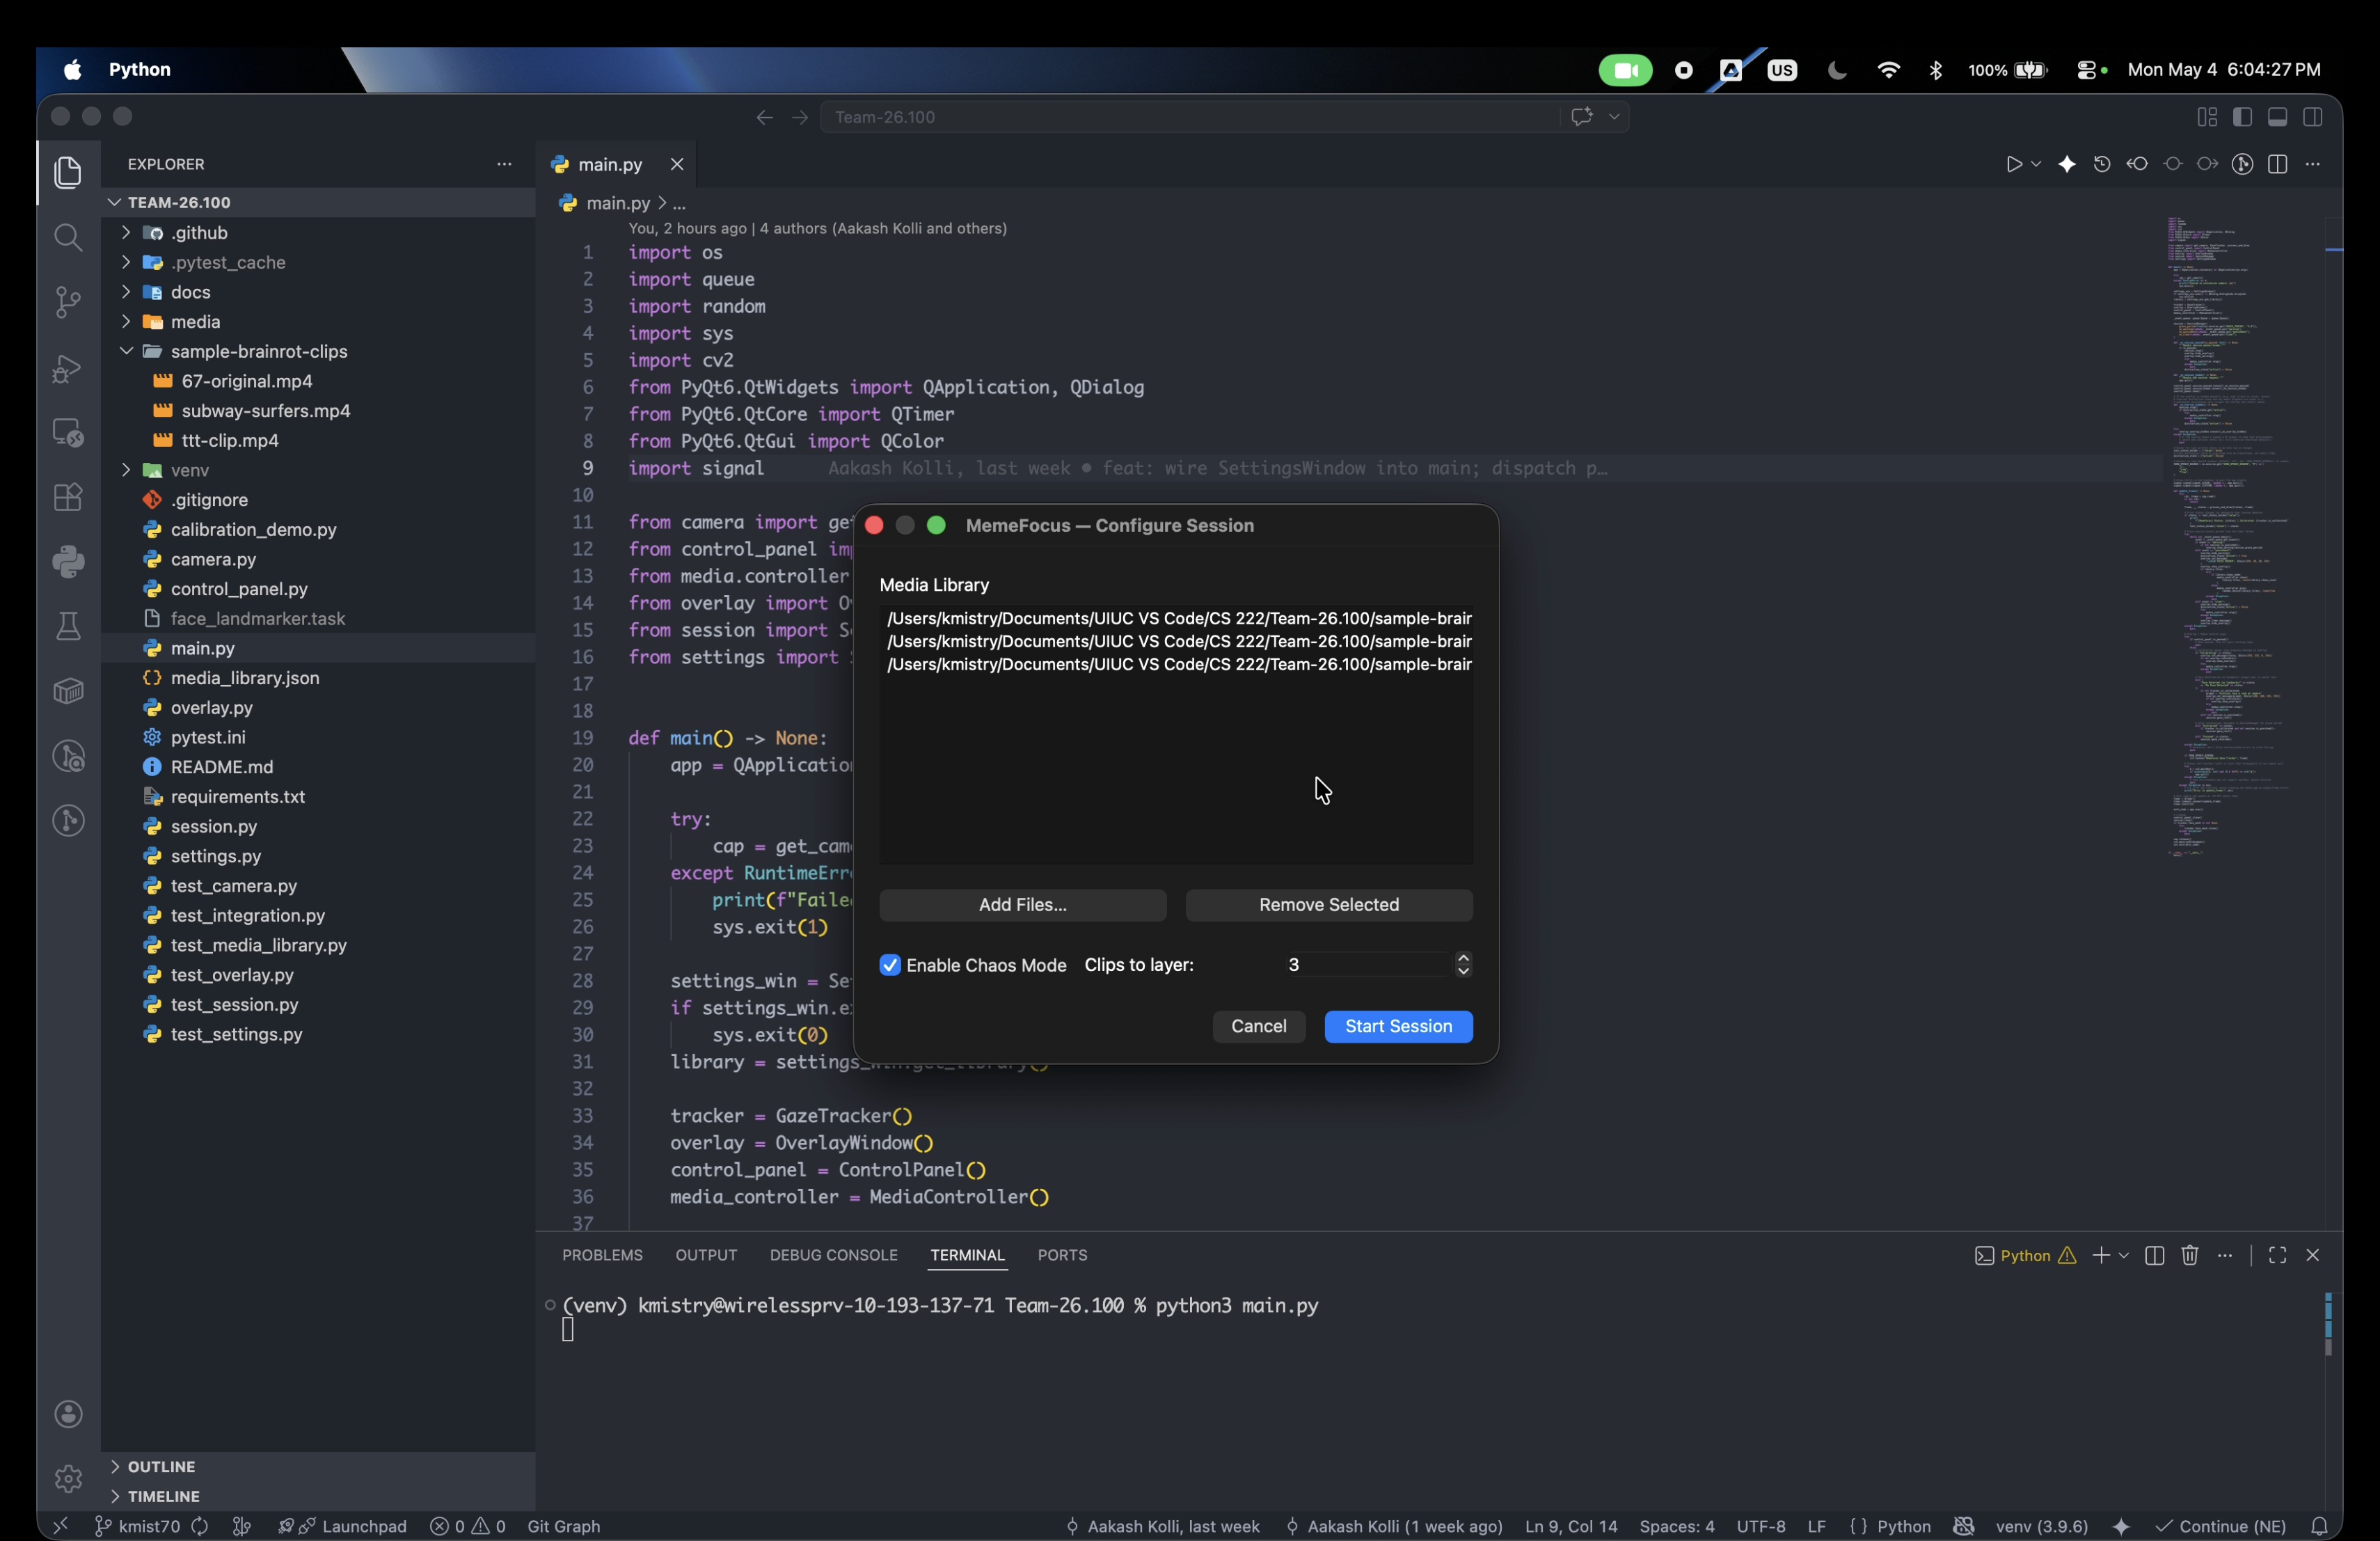Expand the OUTLINE section
The height and width of the screenshot is (1541, 2380).
[x=161, y=1466]
